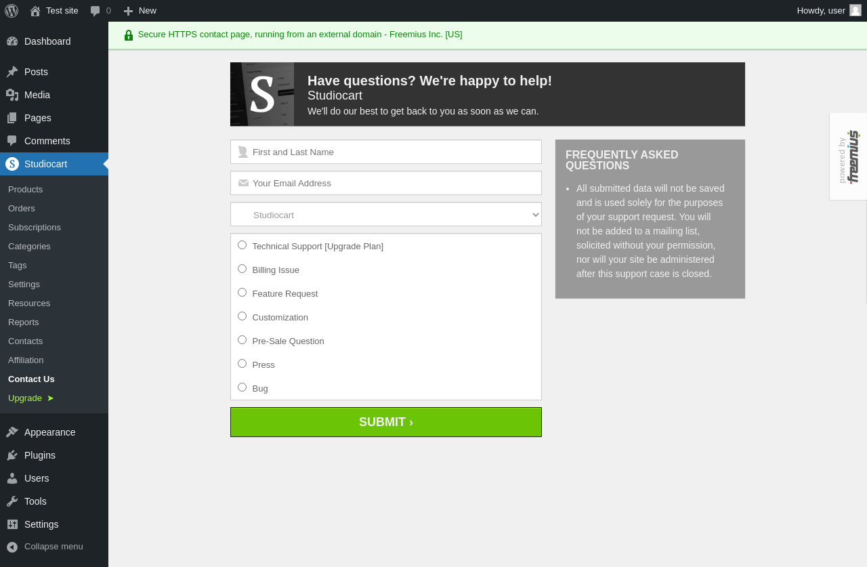Click the FAQ paragraph about submitted data
Screen dimensions: 867x567
click(650, 231)
